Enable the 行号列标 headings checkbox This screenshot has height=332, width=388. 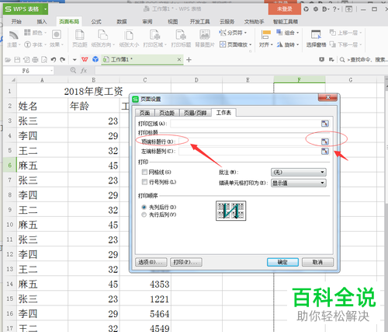[x=144, y=182]
